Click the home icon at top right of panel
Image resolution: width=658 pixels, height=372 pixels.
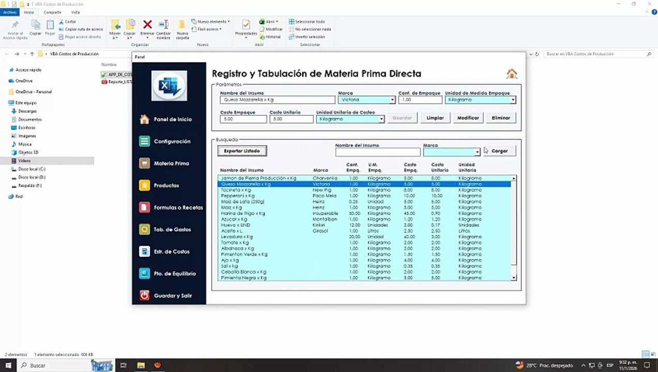[x=512, y=74]
